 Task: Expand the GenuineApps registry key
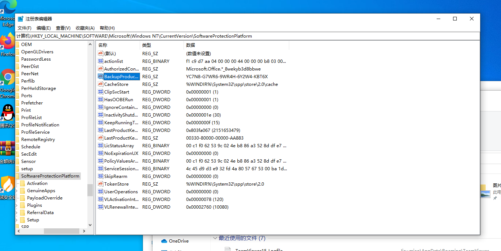pyautogui.click(x=16, y=190)
